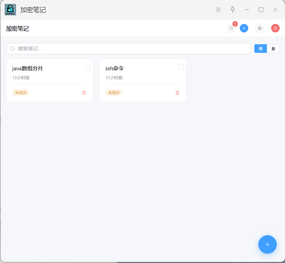Maximize the 加密笔记 window
Viewport: 285px width, 263px height.
[261, 10]
